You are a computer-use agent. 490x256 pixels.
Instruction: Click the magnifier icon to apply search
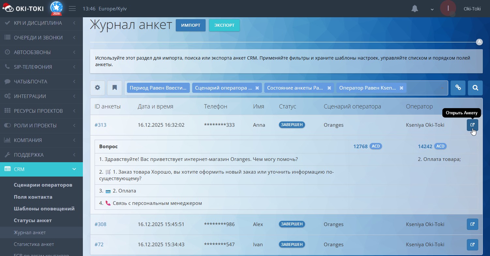[x=475, y=88]
